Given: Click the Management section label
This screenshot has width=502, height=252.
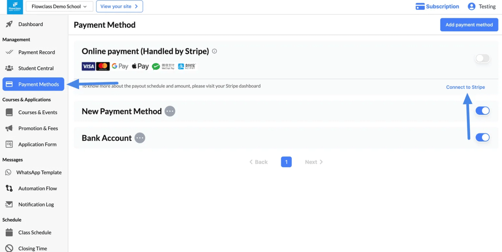Looking at the screenshot, I should [16, 40].
